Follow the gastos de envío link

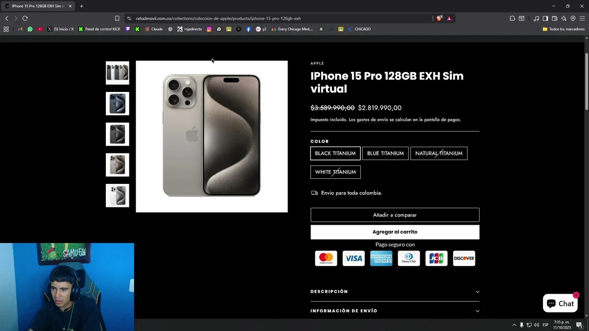(x=372, y=120)
